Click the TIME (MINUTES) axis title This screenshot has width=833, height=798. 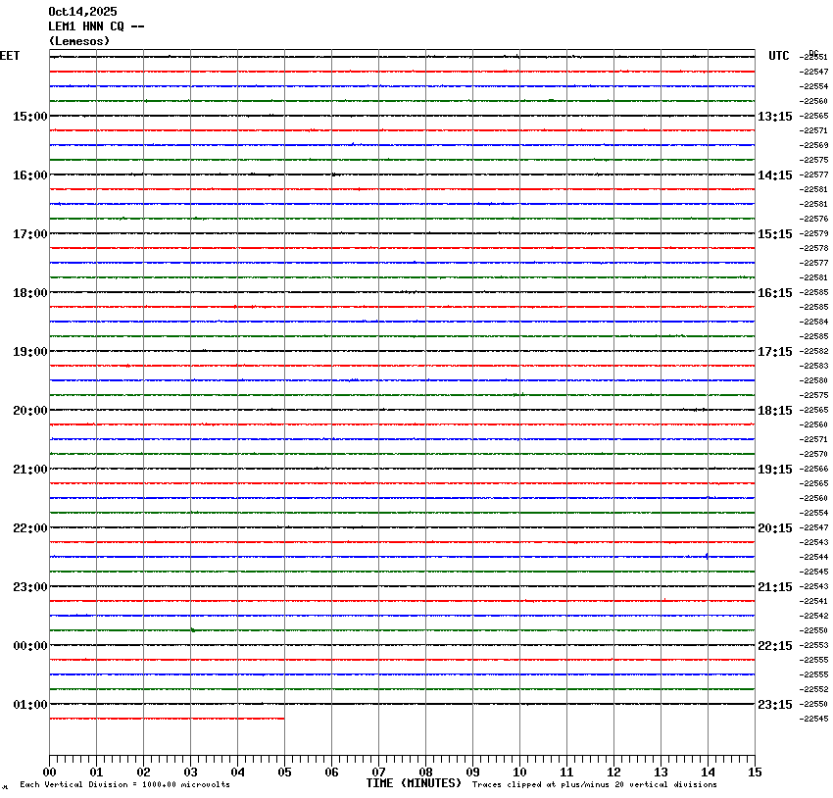(x=414, y=783)
